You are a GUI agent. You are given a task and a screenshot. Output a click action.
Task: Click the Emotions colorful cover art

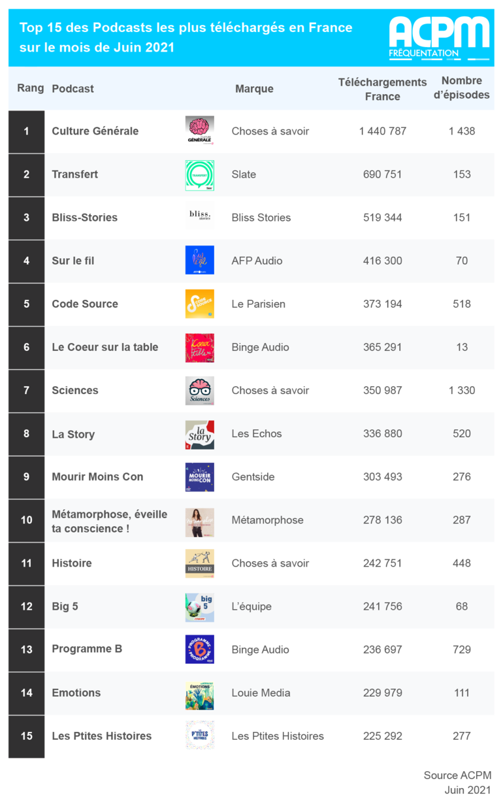200,693
